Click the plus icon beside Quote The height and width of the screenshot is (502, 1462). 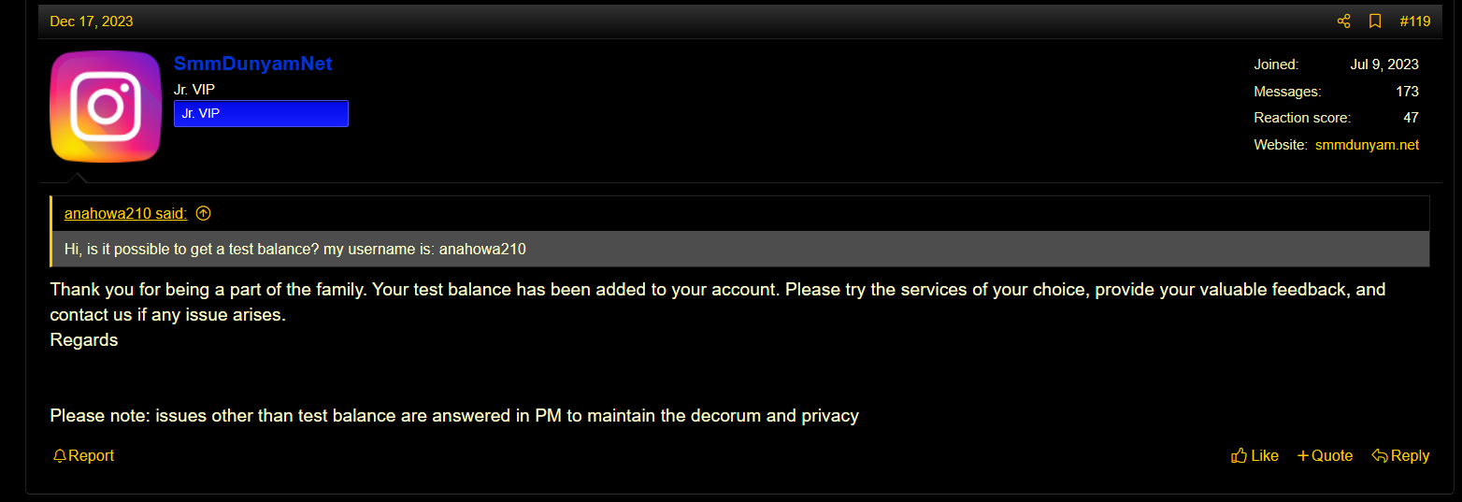point(1302,456)
